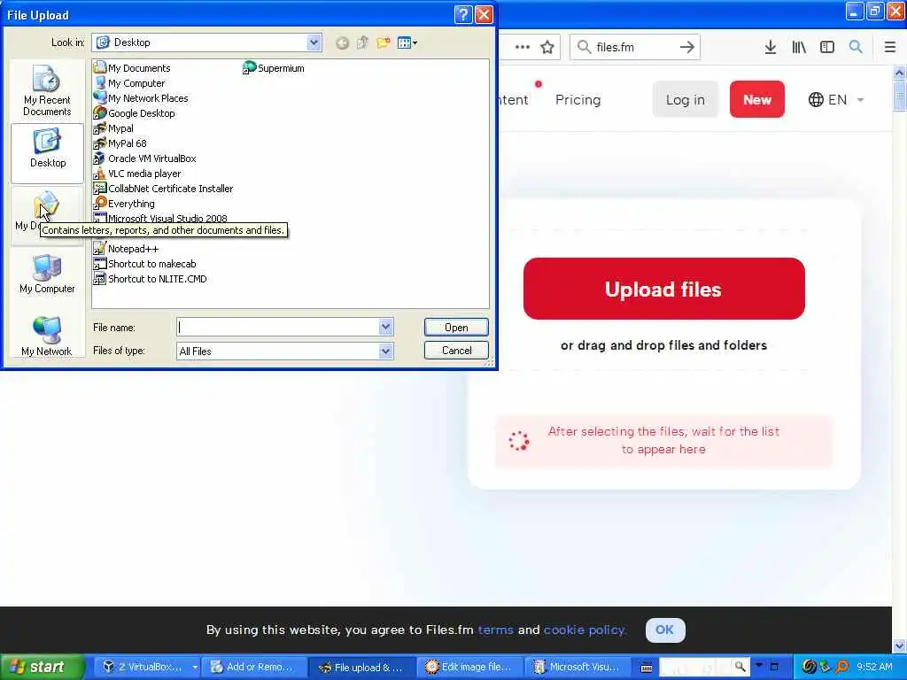
Task: Click the taskbar search magnifier button
Action: pos(740,667)
